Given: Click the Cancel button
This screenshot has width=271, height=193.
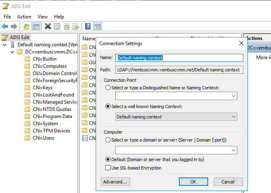Looking at the screenshot, I should 228,182.
